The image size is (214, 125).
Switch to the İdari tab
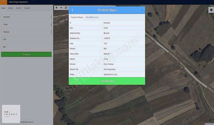point(3,8)
